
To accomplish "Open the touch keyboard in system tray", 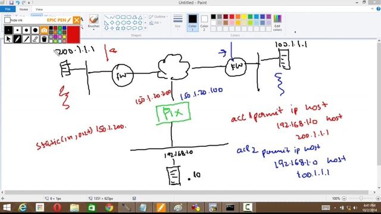I will (326, 207).
